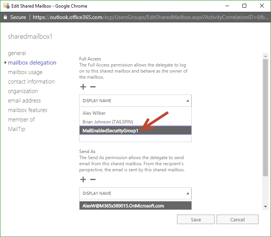Screen dimensions: 271x237
Task: Click the scrollbar down arrow
Action: coord(265,206)
